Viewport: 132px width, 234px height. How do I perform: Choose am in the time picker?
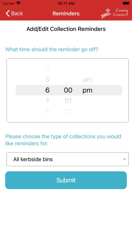tap(88, 80)
